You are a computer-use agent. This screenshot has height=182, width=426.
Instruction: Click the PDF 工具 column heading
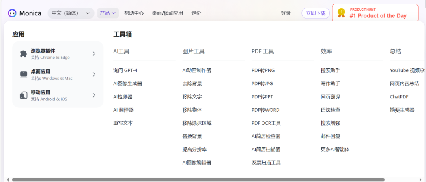tap(263, 51)
